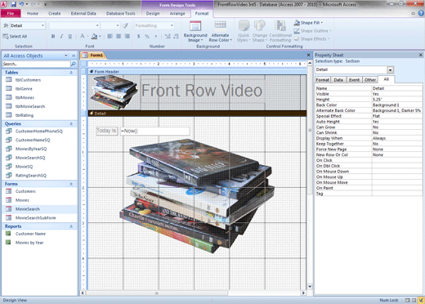Apply Italic formatting button
Viewport: 425px width, 304px height.
click(61, 36)
